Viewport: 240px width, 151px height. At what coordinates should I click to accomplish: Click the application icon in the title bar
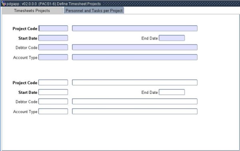click(x=4, y=4)
